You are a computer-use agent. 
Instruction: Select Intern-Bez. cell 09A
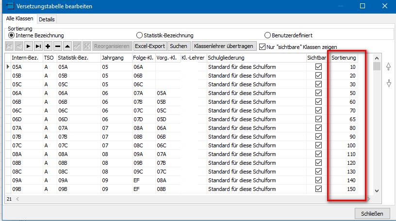[x=27, y=180]
